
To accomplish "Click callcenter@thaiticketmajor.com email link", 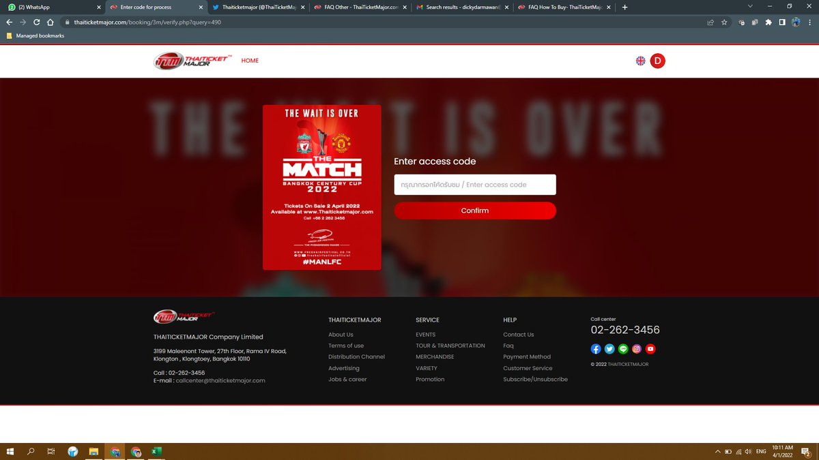I will tap(220, 380).
